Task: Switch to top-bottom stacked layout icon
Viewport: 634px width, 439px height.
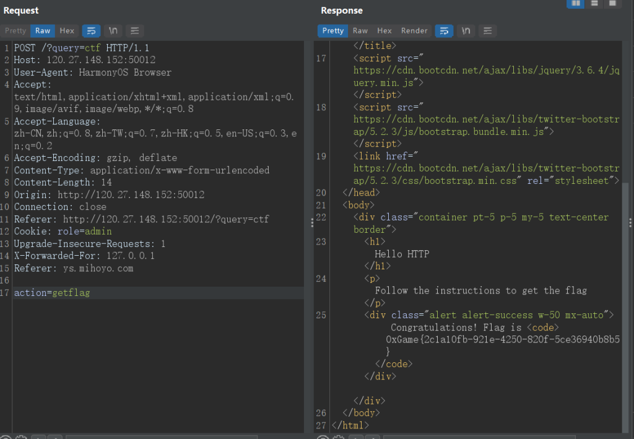Action: pyautogui.click(x=594, y=4)
